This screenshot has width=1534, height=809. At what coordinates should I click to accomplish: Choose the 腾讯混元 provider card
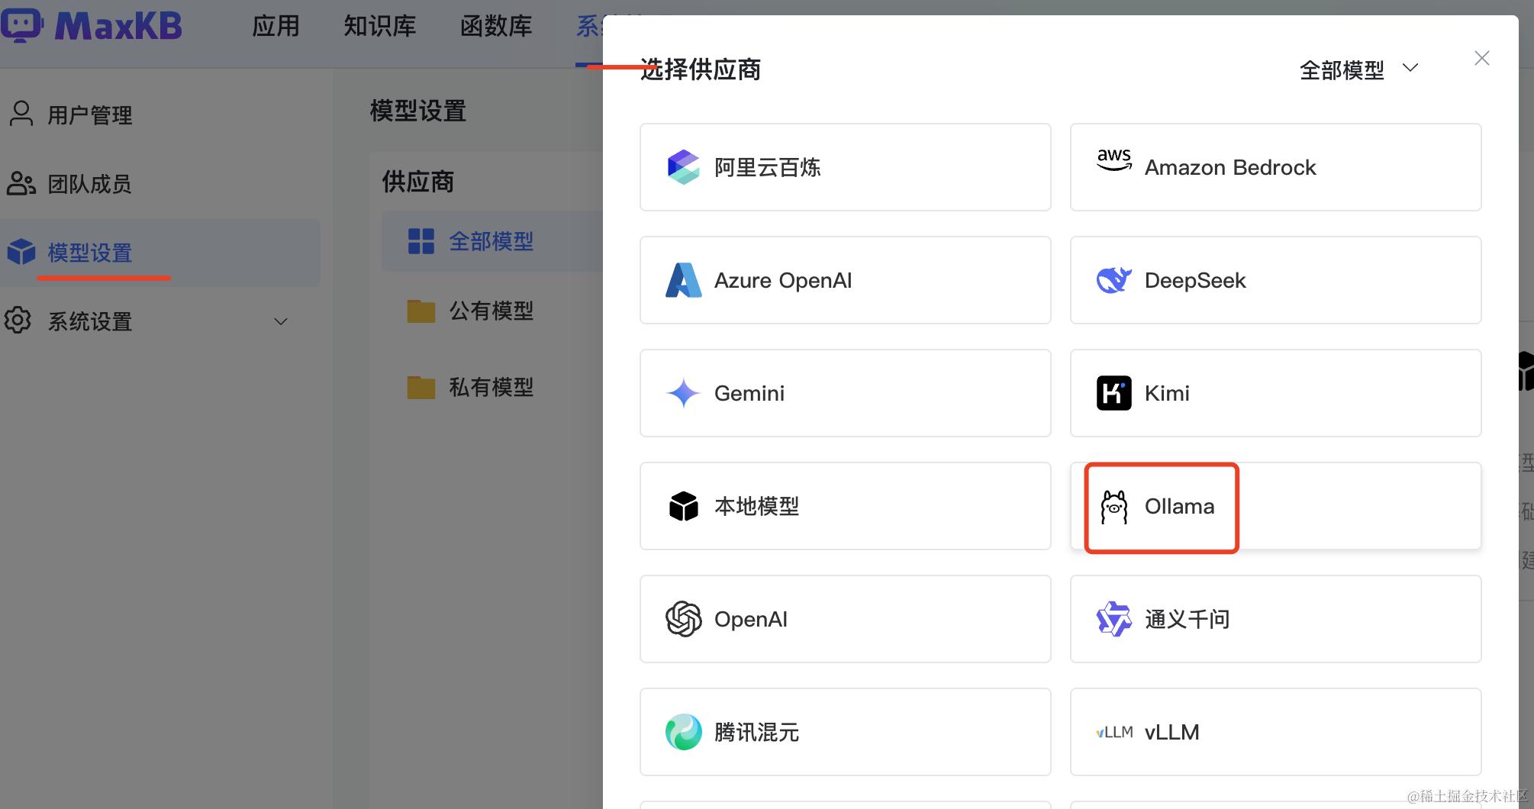tap(846, 732)
